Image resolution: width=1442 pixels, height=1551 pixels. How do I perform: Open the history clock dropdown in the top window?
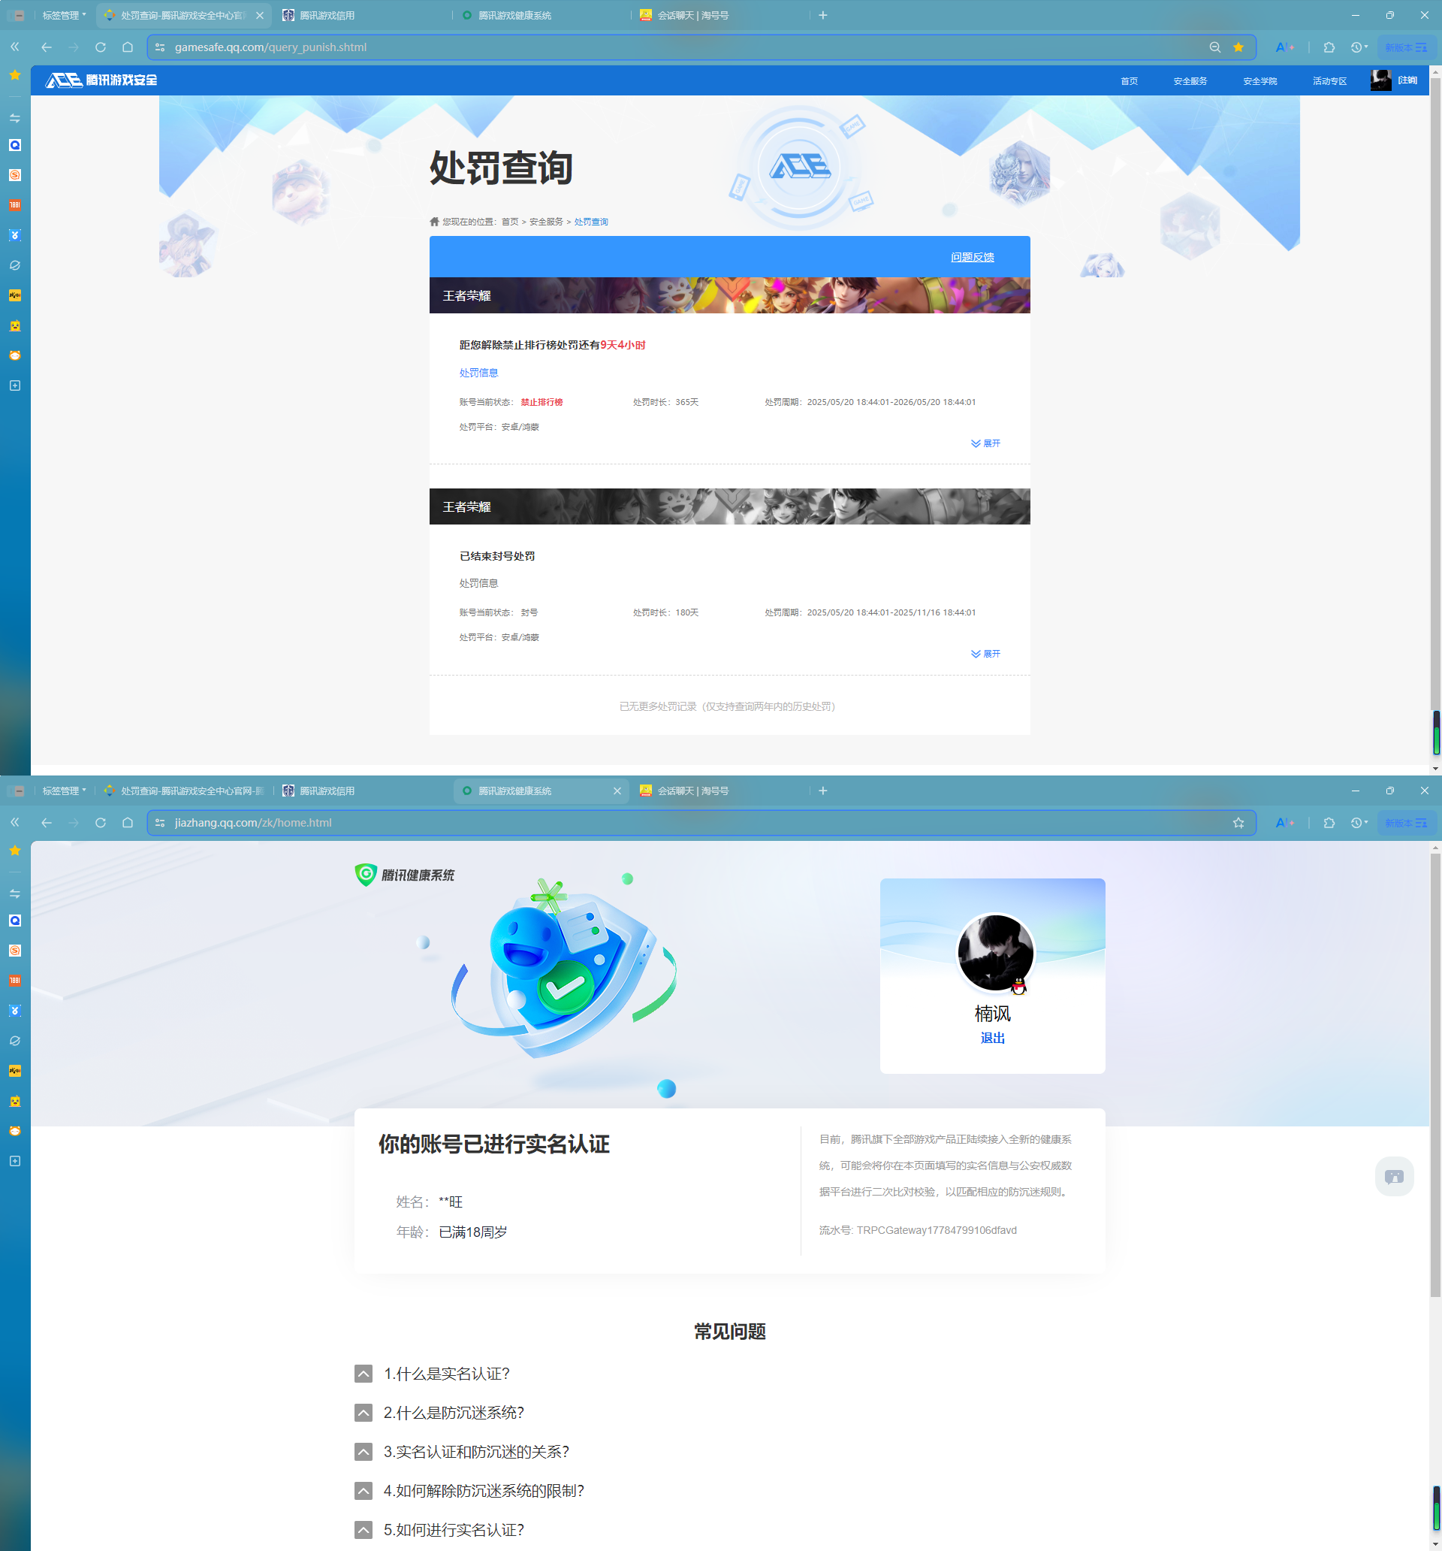(1359, 47)
